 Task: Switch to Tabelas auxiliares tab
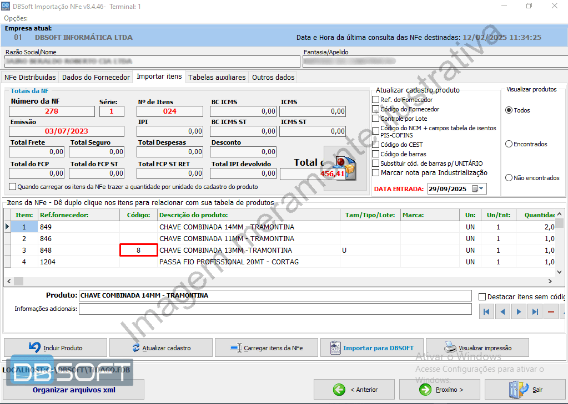click(217, 77)
